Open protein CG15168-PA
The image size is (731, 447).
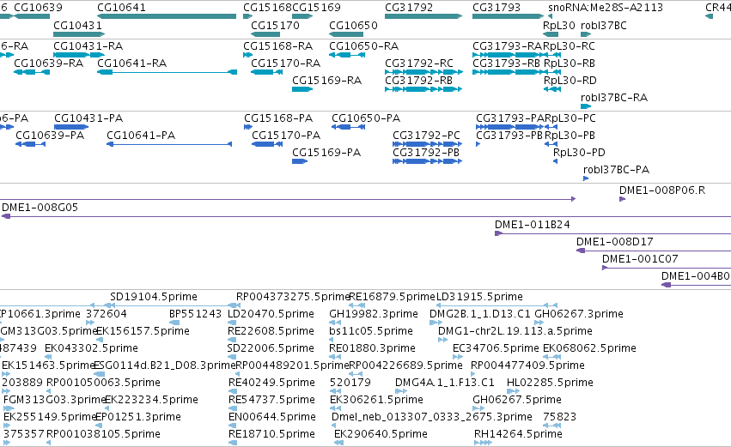coord(278,118)
